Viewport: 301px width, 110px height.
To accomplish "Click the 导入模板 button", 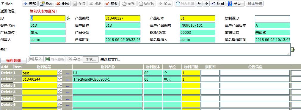I will [x=55, y=59].
